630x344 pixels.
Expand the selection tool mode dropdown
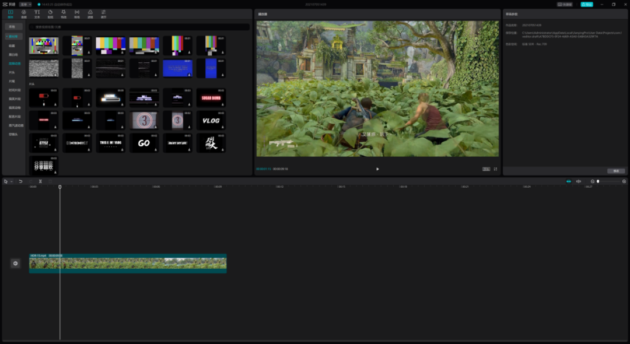click(x=12, y=181)
